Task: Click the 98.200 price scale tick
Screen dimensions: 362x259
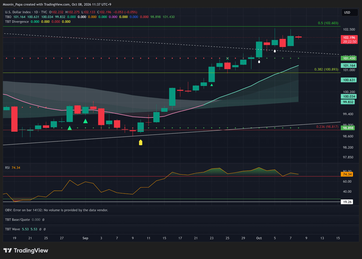Action: click(x=348, y=147)
